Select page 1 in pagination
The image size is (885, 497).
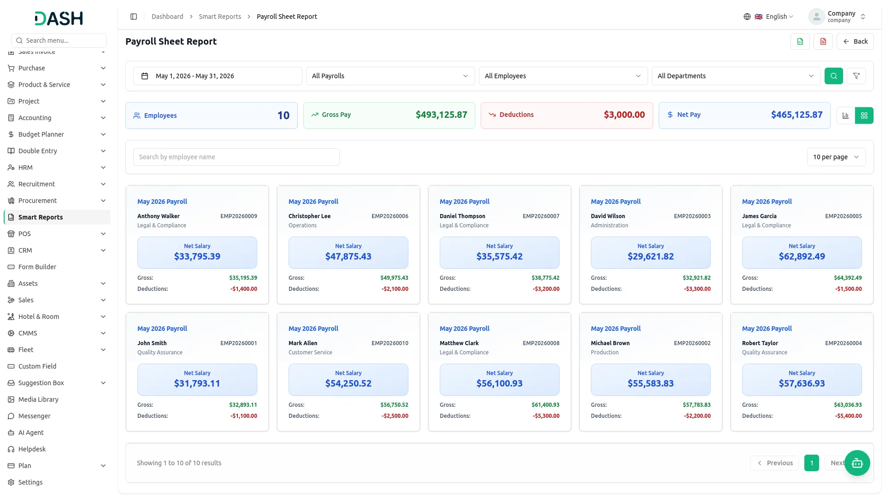pos(812,463)
